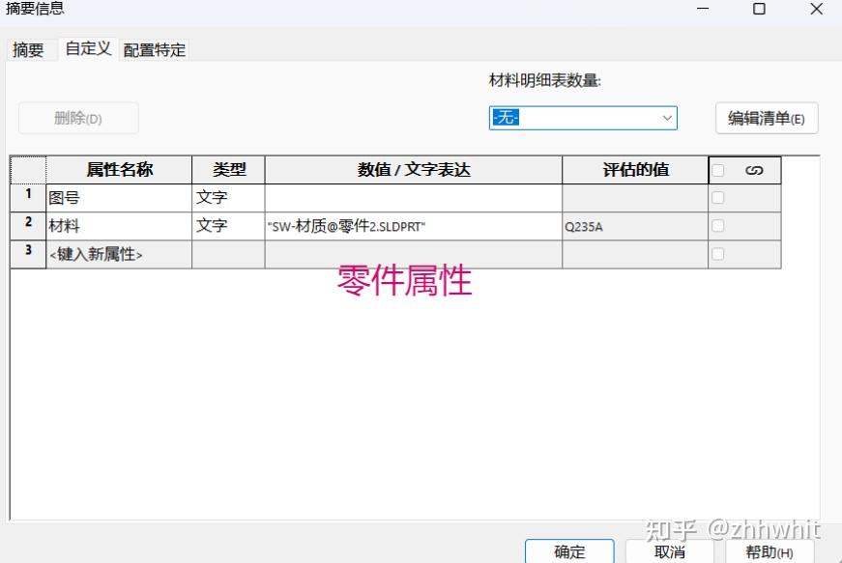The width and height of the screenshot is (842, 563).
Task: Close the 摘要信息 dialog window
Action: 817,9
